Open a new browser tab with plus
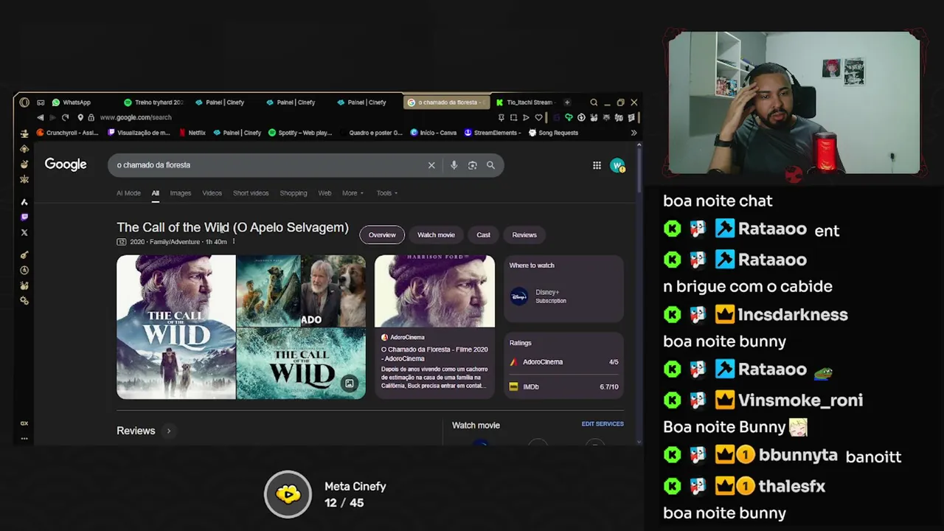This screenshot has width=944, height=531. point(567,103)
